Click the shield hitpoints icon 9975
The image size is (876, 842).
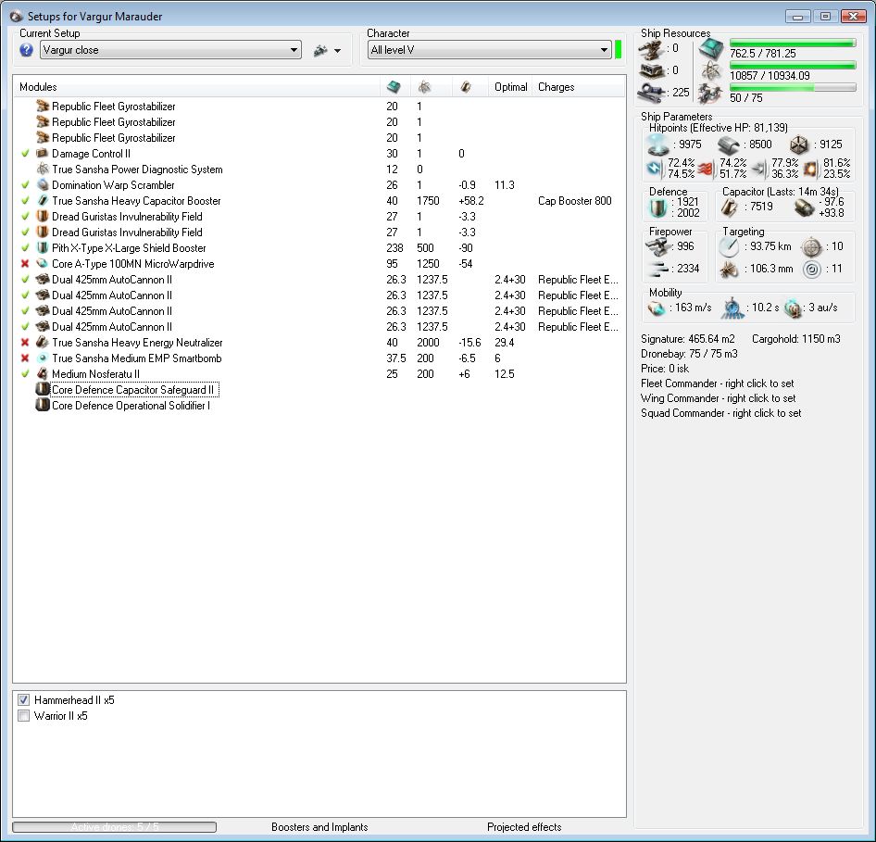(657, 145)
